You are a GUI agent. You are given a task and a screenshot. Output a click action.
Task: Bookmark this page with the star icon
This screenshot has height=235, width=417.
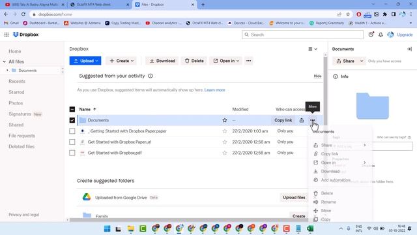point(348,14)
